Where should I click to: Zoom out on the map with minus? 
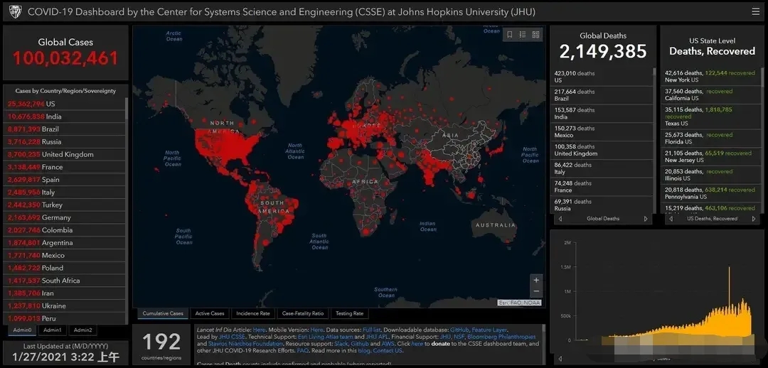[x=536, y=292]
